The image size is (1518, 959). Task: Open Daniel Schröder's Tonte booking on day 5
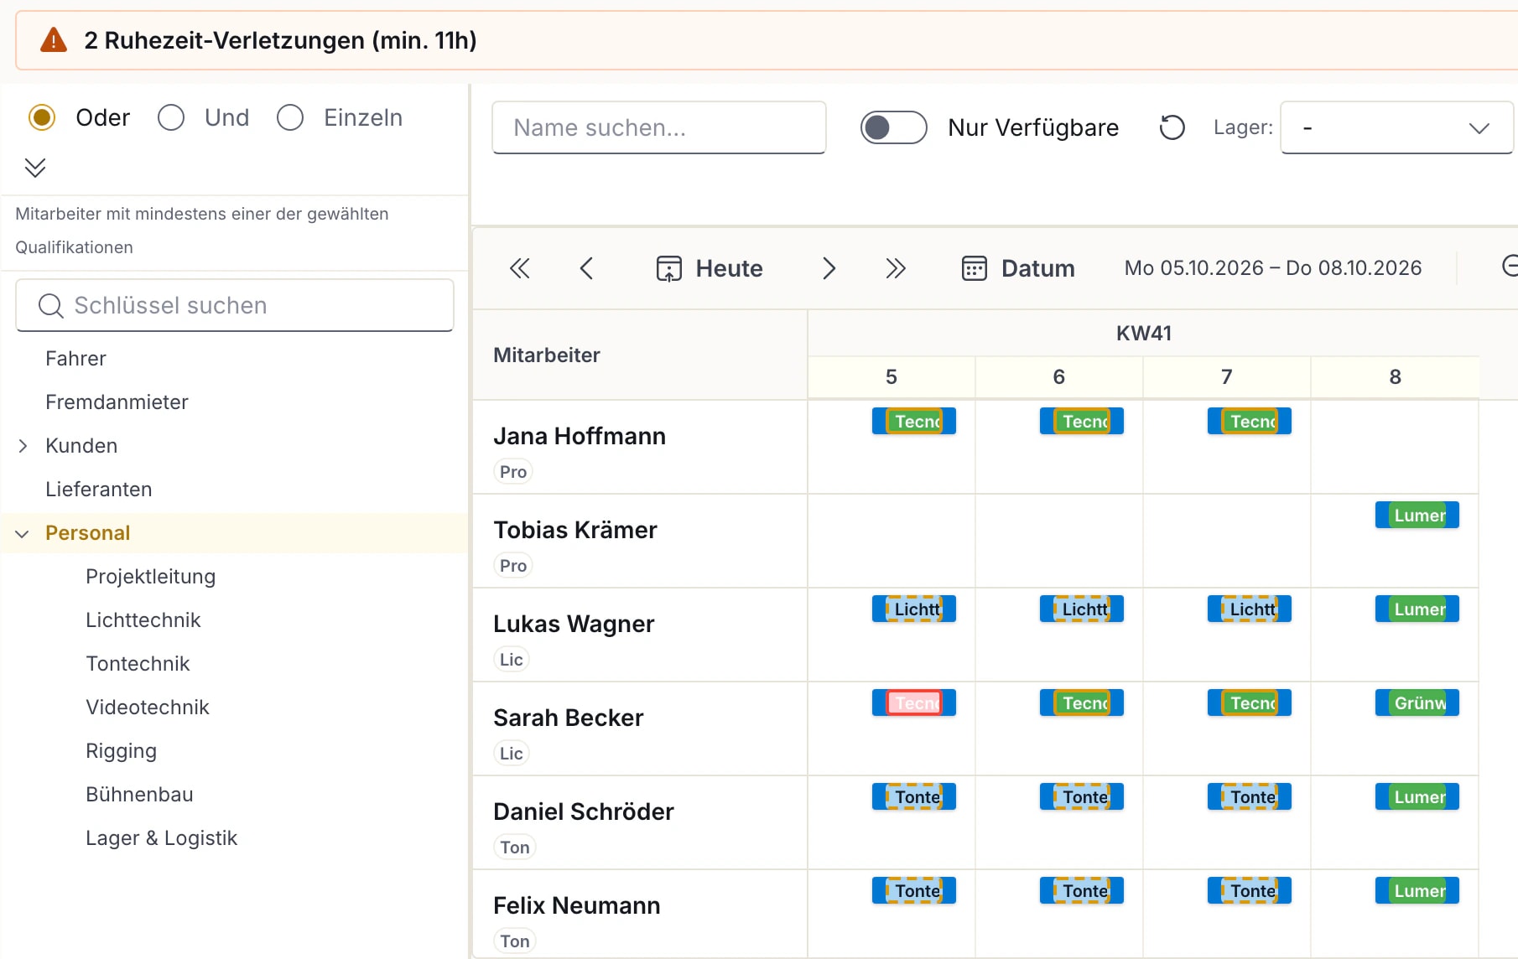coord(914,796)
